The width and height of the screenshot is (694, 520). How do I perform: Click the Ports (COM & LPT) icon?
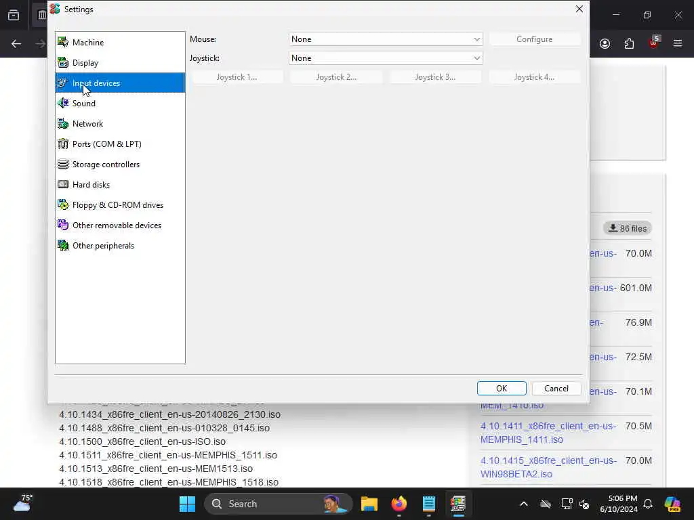tap(63, 144)
